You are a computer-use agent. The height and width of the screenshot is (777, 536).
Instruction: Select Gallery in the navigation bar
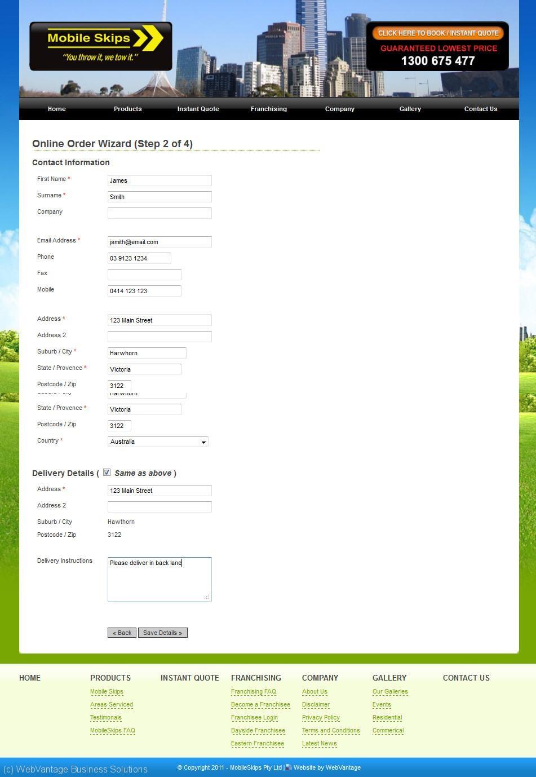click(x=410, y=109)
